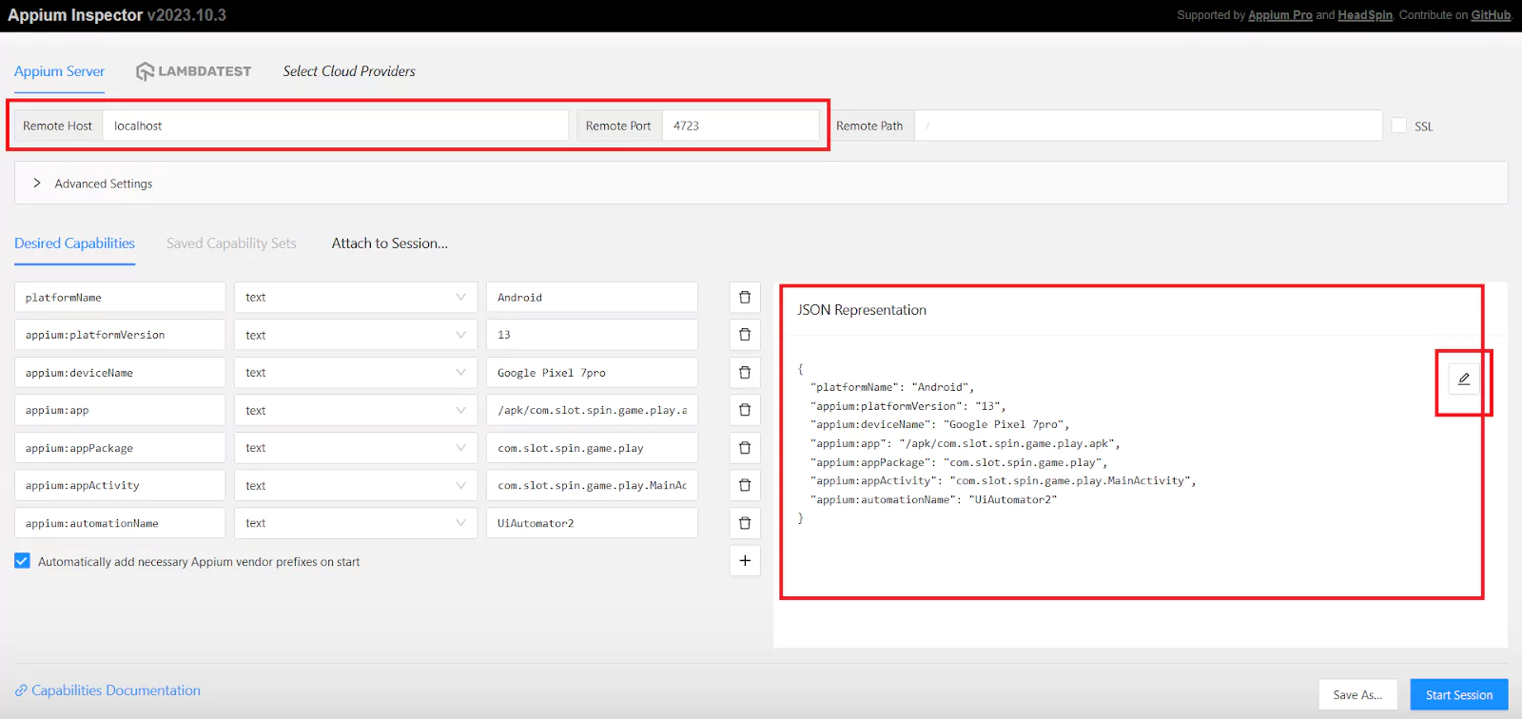The width and height of the screenshot is (1522, 719).
Task: Edit the platform version value 13
Action: tap(592, 335)
